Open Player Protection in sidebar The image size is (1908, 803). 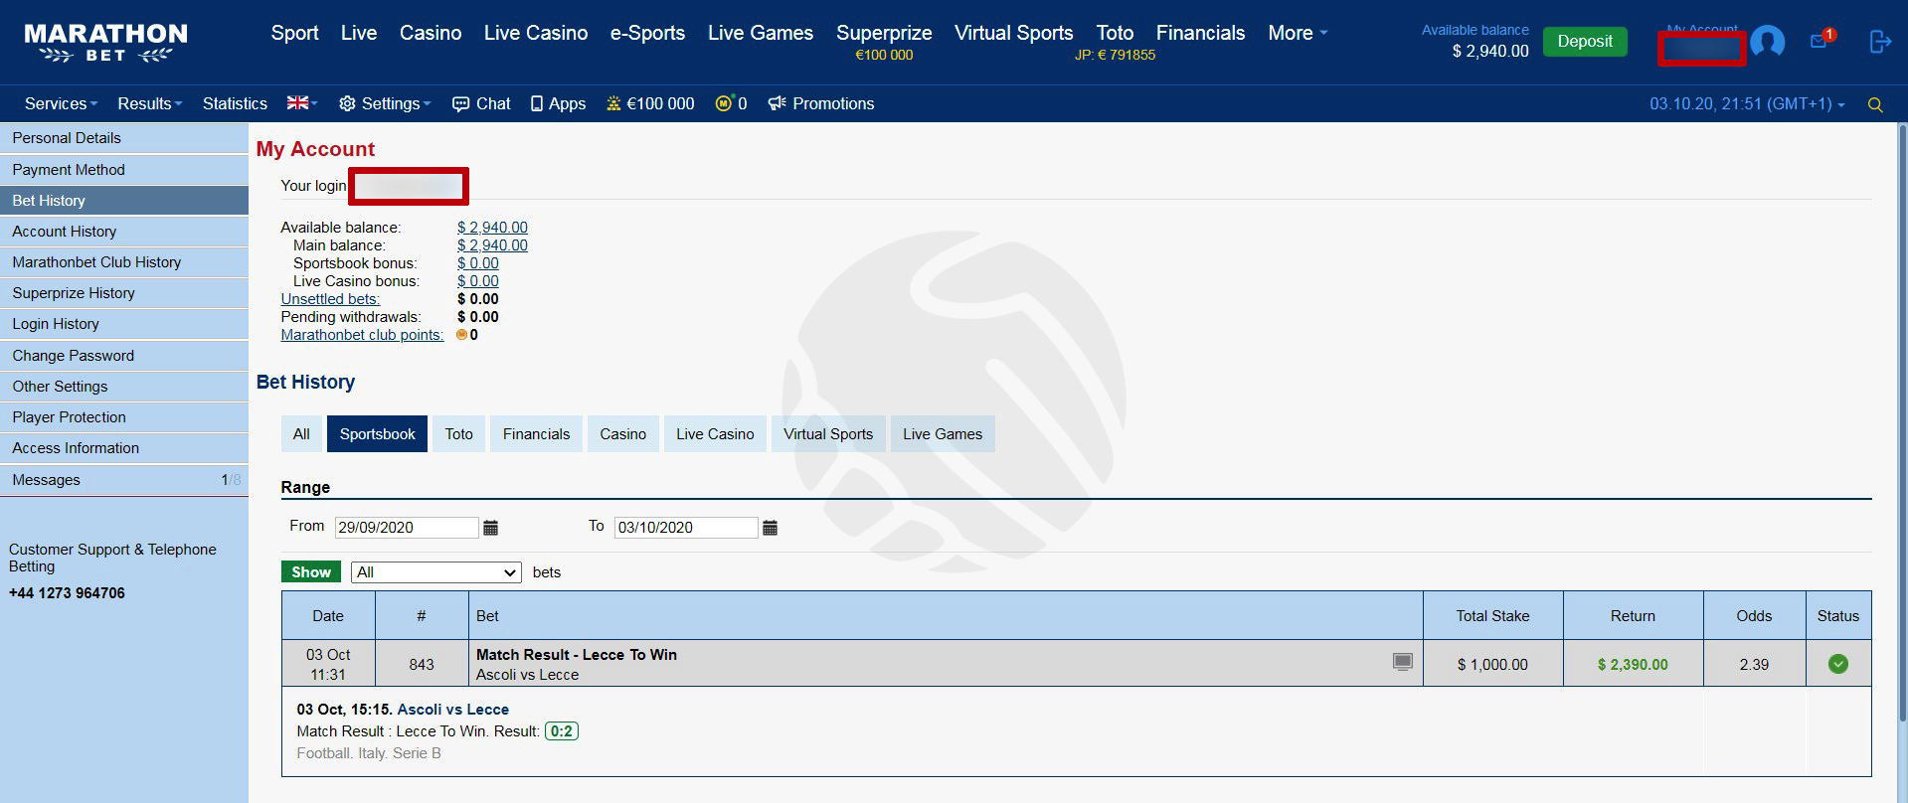(x=124, y=417)
